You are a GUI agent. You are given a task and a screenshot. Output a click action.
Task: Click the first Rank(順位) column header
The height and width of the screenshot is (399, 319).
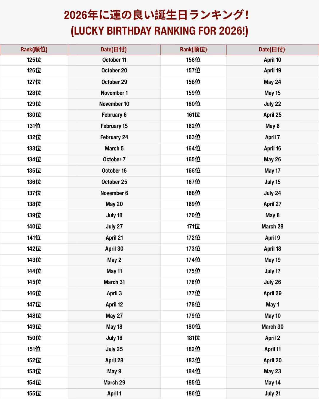[x=34, y=50]
